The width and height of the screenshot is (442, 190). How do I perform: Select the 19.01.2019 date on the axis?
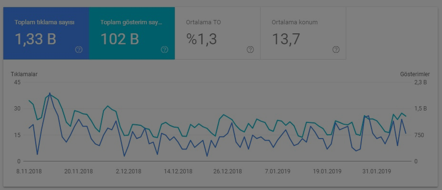pyautogui.click(x=327, y=171)
